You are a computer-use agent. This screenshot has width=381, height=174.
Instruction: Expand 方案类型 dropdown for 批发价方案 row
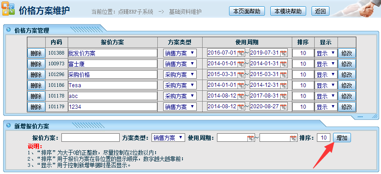pos(180,53)
